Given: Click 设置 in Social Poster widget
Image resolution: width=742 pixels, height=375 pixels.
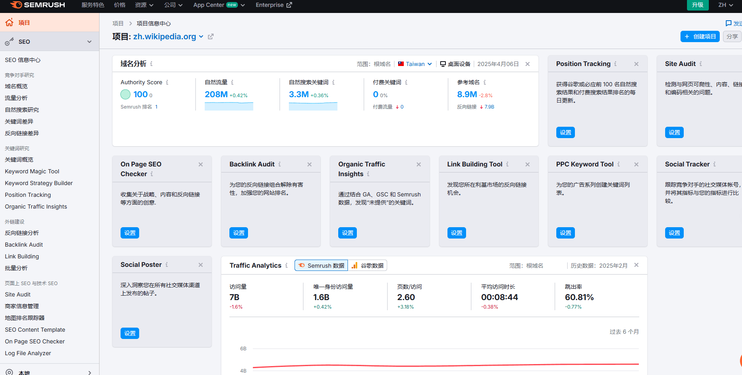Looking at the screenshot, I should point(130,333).
